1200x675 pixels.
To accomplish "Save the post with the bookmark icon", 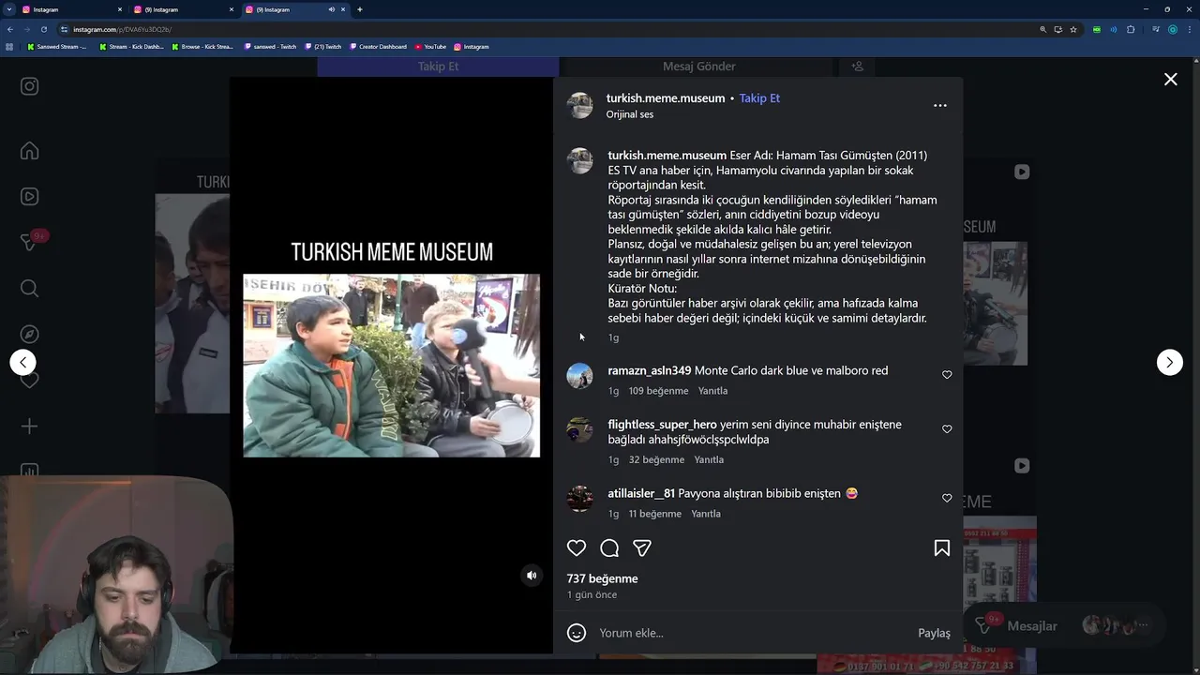I will point(942,548).
